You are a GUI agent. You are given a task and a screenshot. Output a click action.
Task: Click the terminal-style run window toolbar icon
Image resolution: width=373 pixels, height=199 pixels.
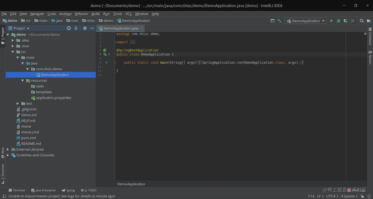(273, 21)
